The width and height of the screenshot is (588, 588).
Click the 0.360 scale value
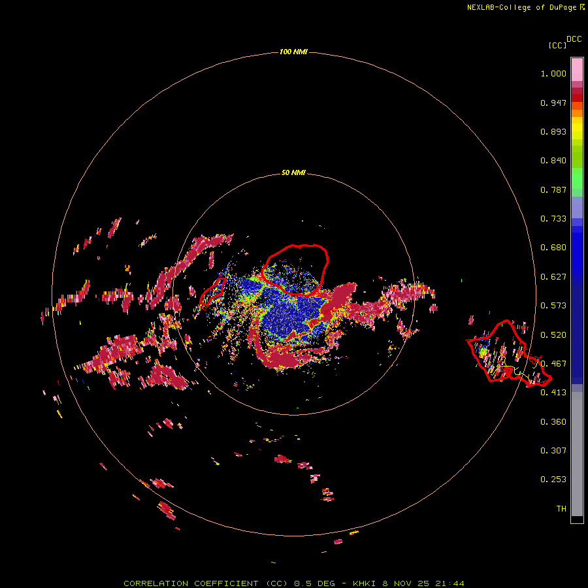tap(553, 422)
